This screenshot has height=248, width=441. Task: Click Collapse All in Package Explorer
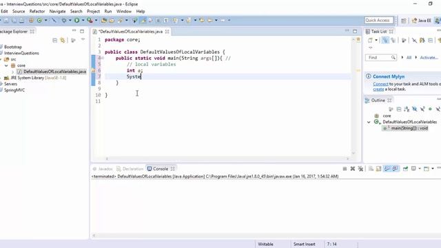[55, 41]
